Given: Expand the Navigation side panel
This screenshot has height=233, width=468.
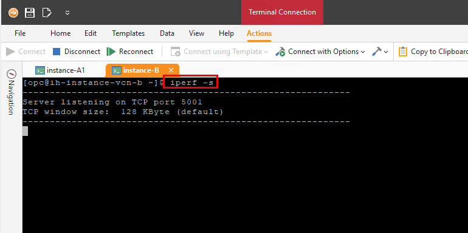Looking at the screenshot, I should point(11,92).
